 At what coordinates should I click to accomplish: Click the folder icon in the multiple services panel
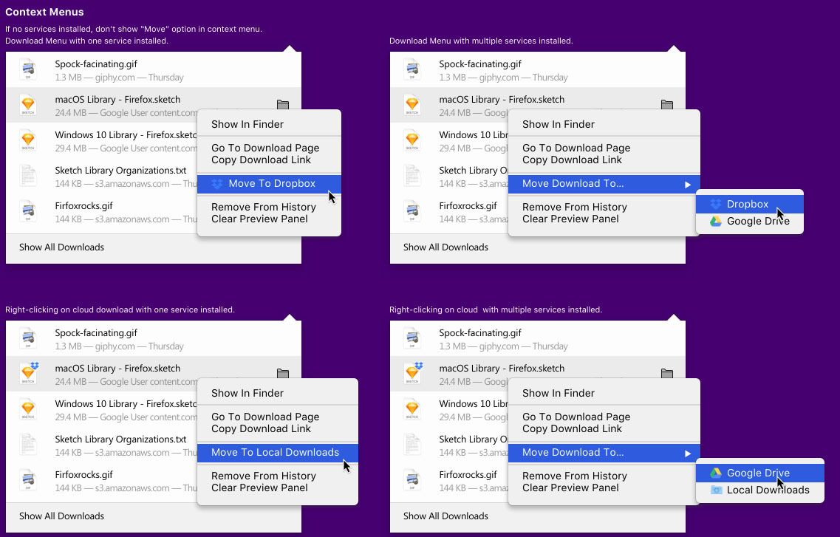[x=667, y=105]
